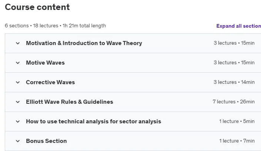This screenshot has height=151, width=261.
Task: Expand the Motivation & Introduction chevron
Action: click(x=18, y=43)
